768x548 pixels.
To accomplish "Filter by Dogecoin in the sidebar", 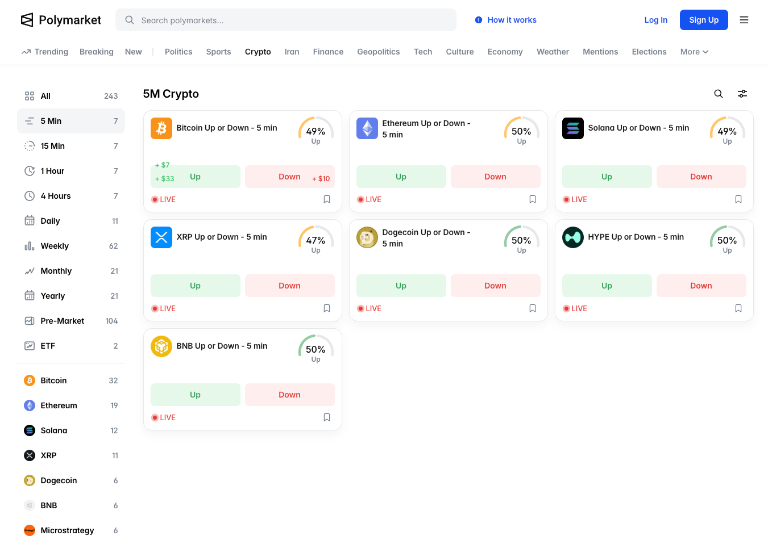I will pyautogui.click(x=71, y=480).
